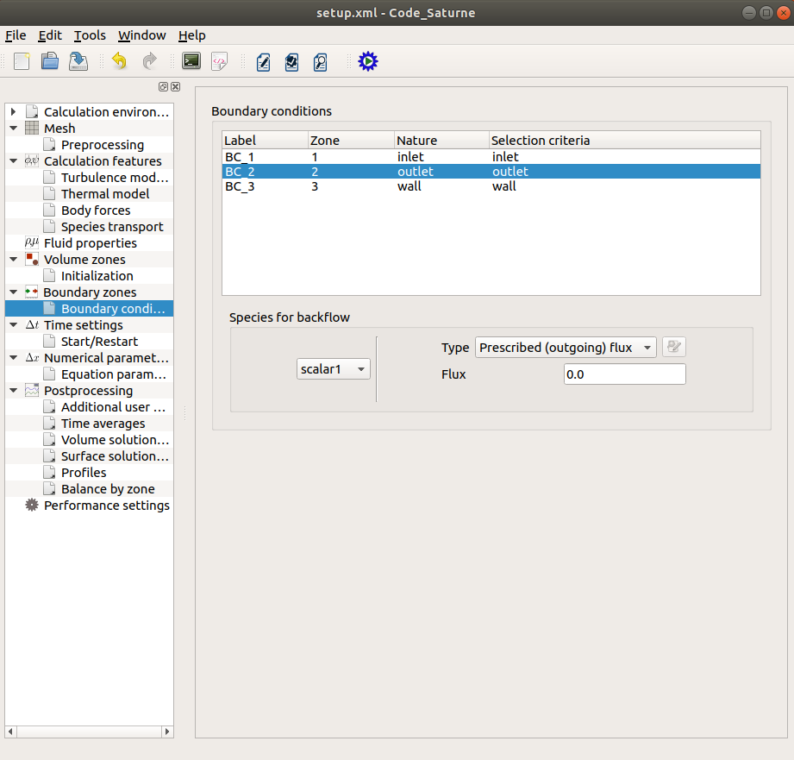This screenshot has height=760, width=794.
Task: Close the tree dock panel
Action: click(x=176, y=87)
